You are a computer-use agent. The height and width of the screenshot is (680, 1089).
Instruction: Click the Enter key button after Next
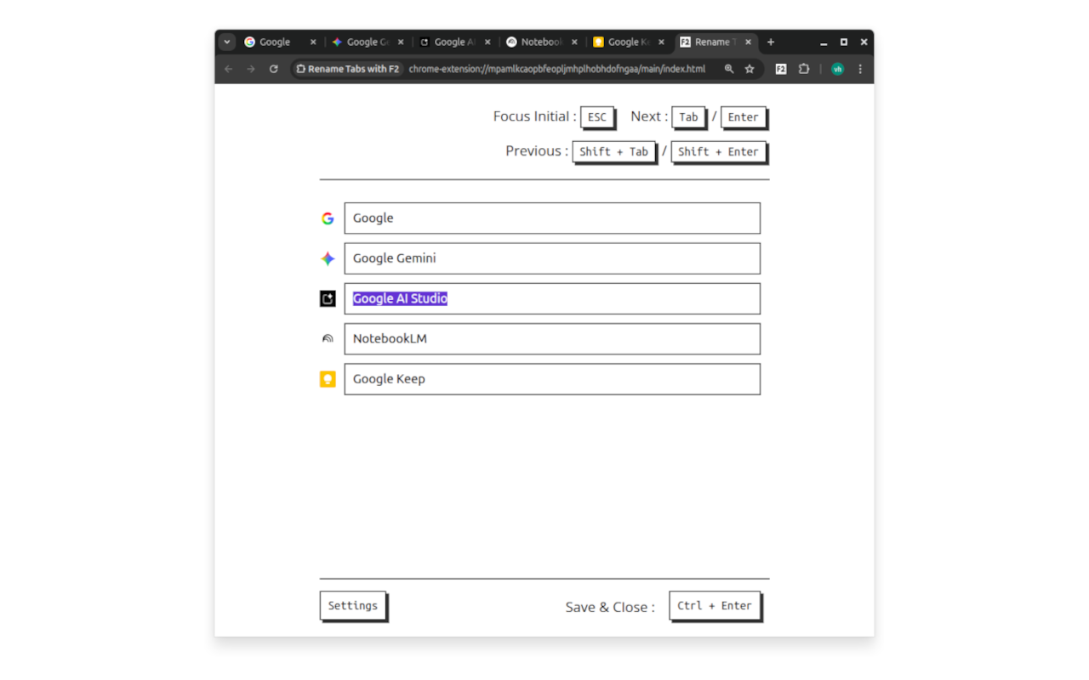point(744,117)
